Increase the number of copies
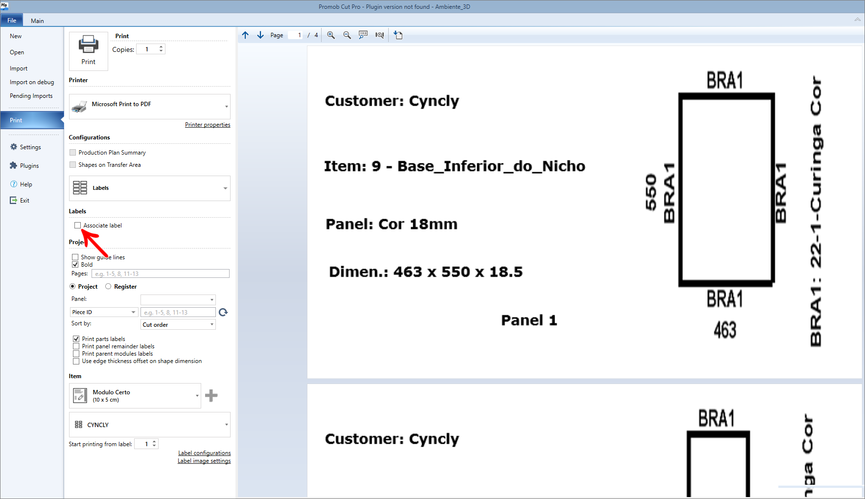This screenshot has width=865, height=499. pos(161,47)
